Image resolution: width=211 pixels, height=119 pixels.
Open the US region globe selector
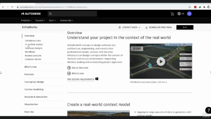[x=181, y=14]
